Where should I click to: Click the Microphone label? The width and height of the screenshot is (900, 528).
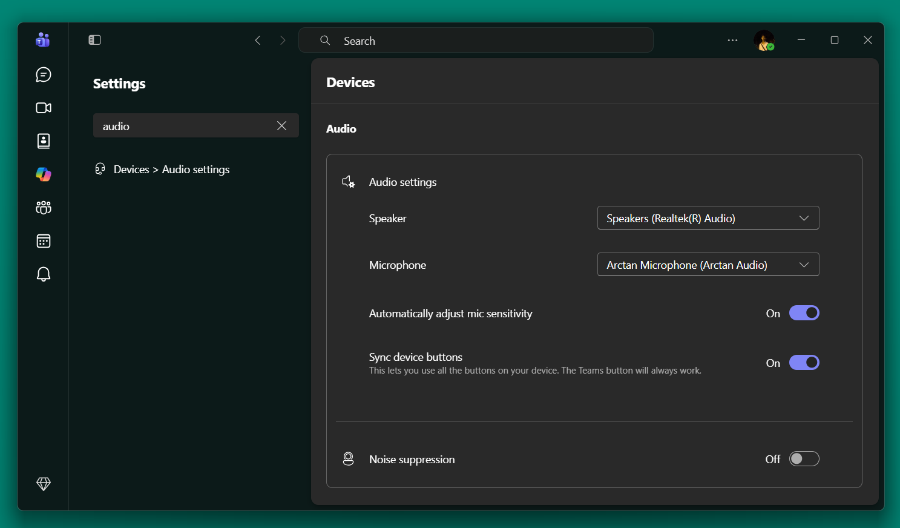tap(398, 265)
